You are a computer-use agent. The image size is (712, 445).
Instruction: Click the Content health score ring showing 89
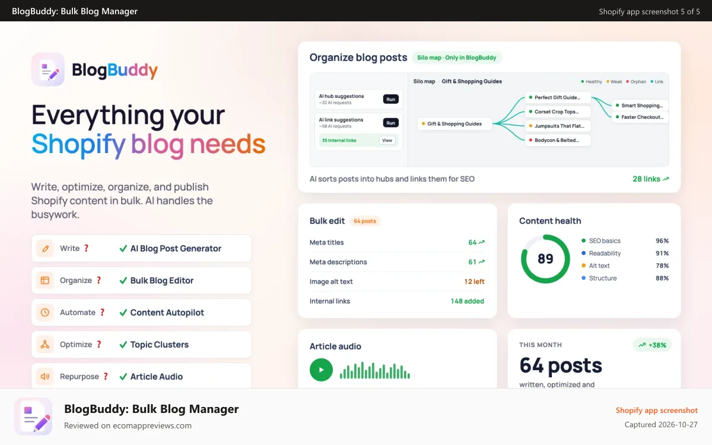pyautogui.click(x=545, y=259)
